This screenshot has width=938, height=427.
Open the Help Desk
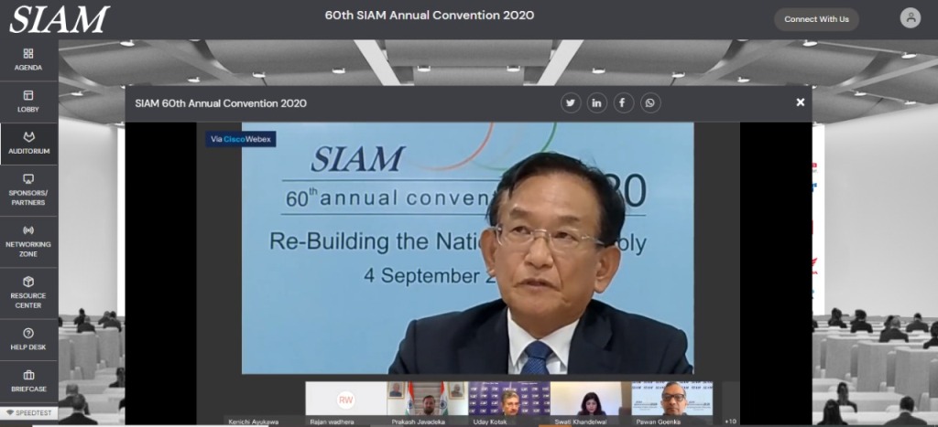(x=28, y=339)
